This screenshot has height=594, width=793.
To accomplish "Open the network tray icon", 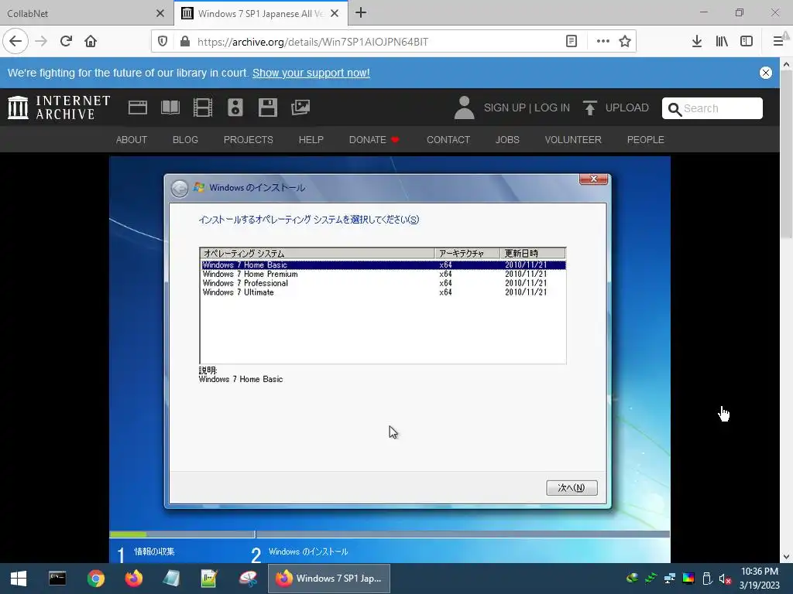I will click(x=670, y=579).
